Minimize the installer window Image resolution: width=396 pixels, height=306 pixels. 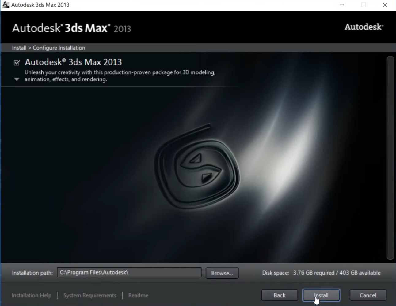click(342, 5)
